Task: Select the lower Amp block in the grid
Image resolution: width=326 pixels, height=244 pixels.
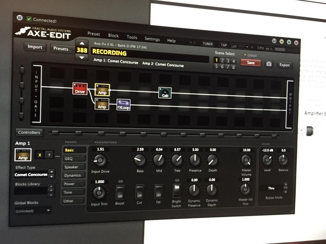Action: pyautogui.click(x=102, y=104)
